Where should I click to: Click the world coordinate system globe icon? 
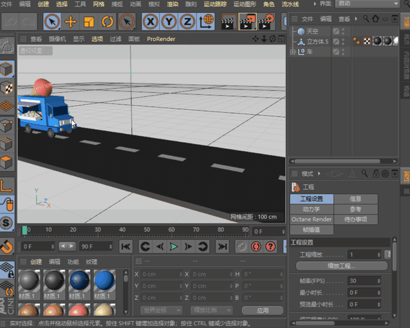pos(205,22)
